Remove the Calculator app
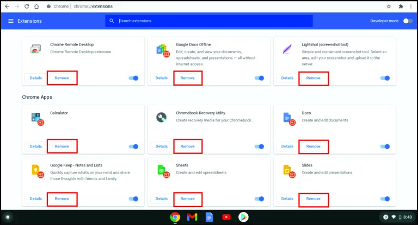This screenshot has width=418, height=225. tap(62, 146)
